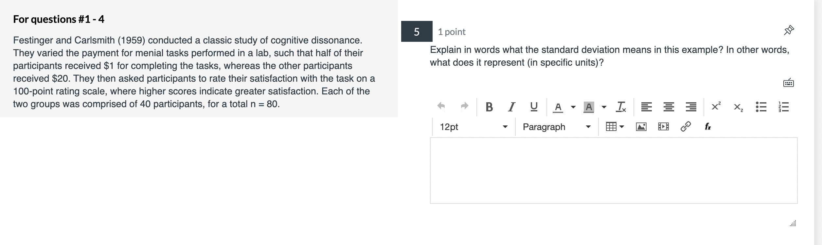Open the math equation editor (fx)
Screen dimensions: 822x245
(x=707, y=126)
